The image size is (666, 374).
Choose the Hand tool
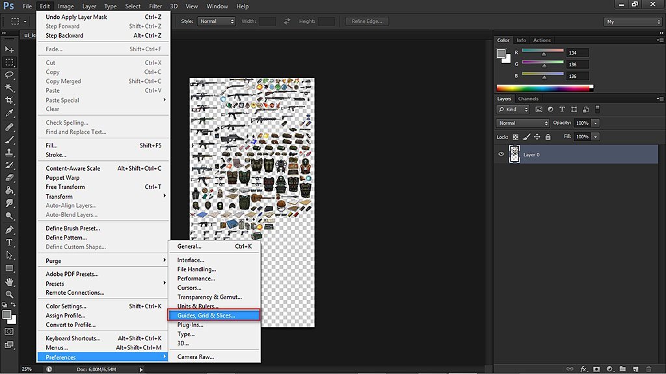coord(9,282)
